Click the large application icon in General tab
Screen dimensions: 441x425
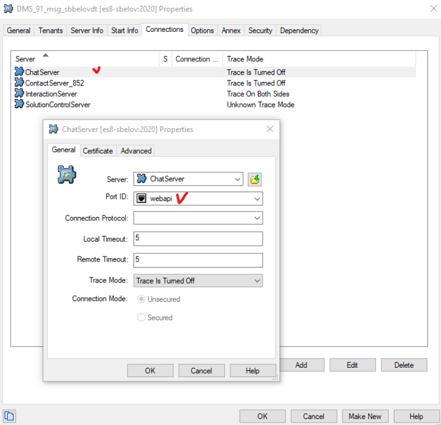(x=67, y=174)
